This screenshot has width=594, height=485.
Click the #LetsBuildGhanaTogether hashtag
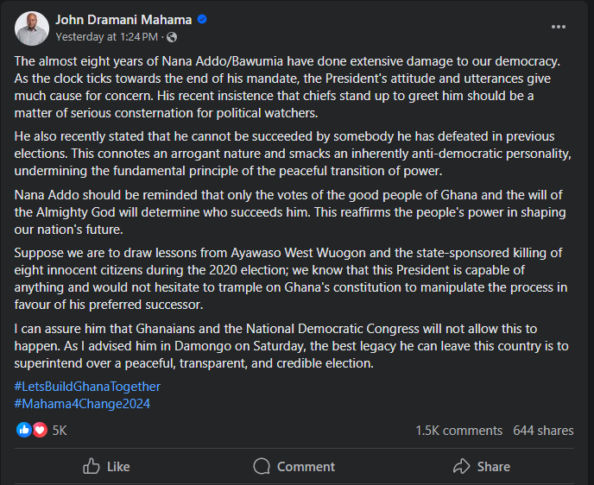point(87,387)
